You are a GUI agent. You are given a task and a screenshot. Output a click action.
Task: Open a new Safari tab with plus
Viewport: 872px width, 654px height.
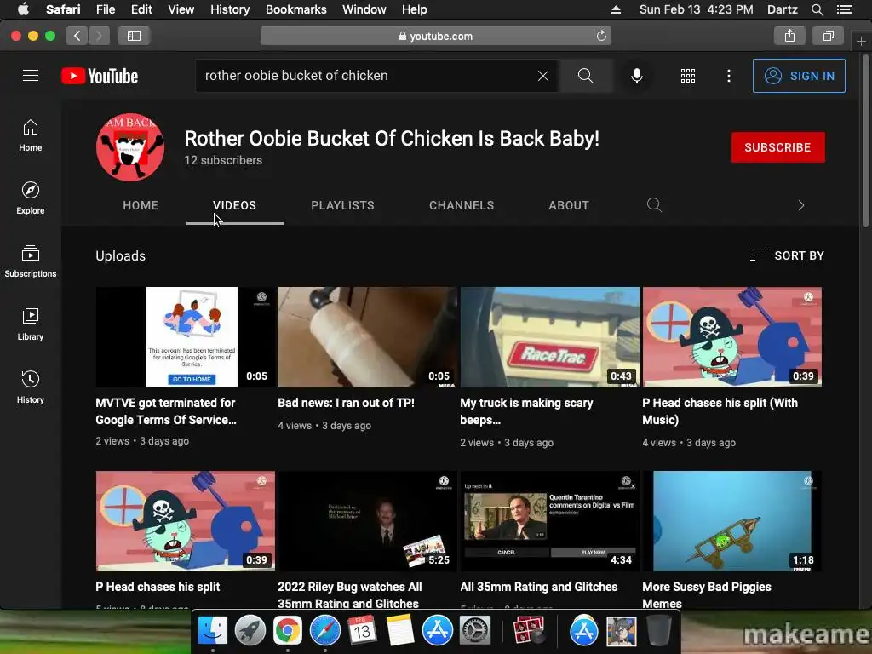click(x=861, y=41)
